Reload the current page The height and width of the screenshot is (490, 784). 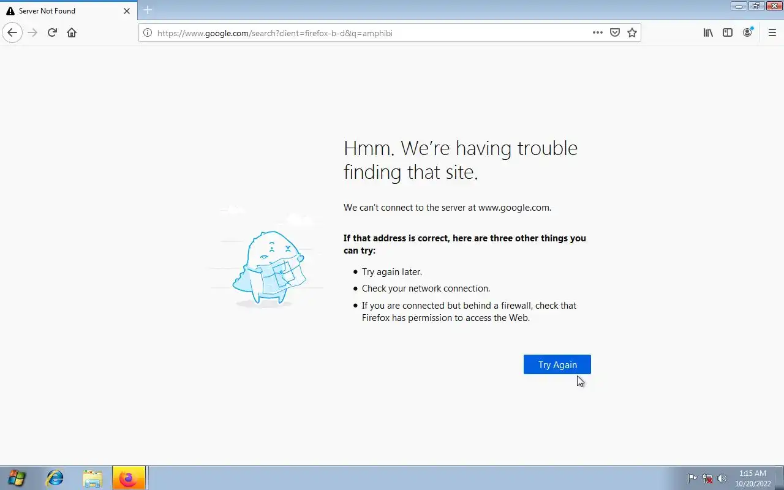[53, 32]
